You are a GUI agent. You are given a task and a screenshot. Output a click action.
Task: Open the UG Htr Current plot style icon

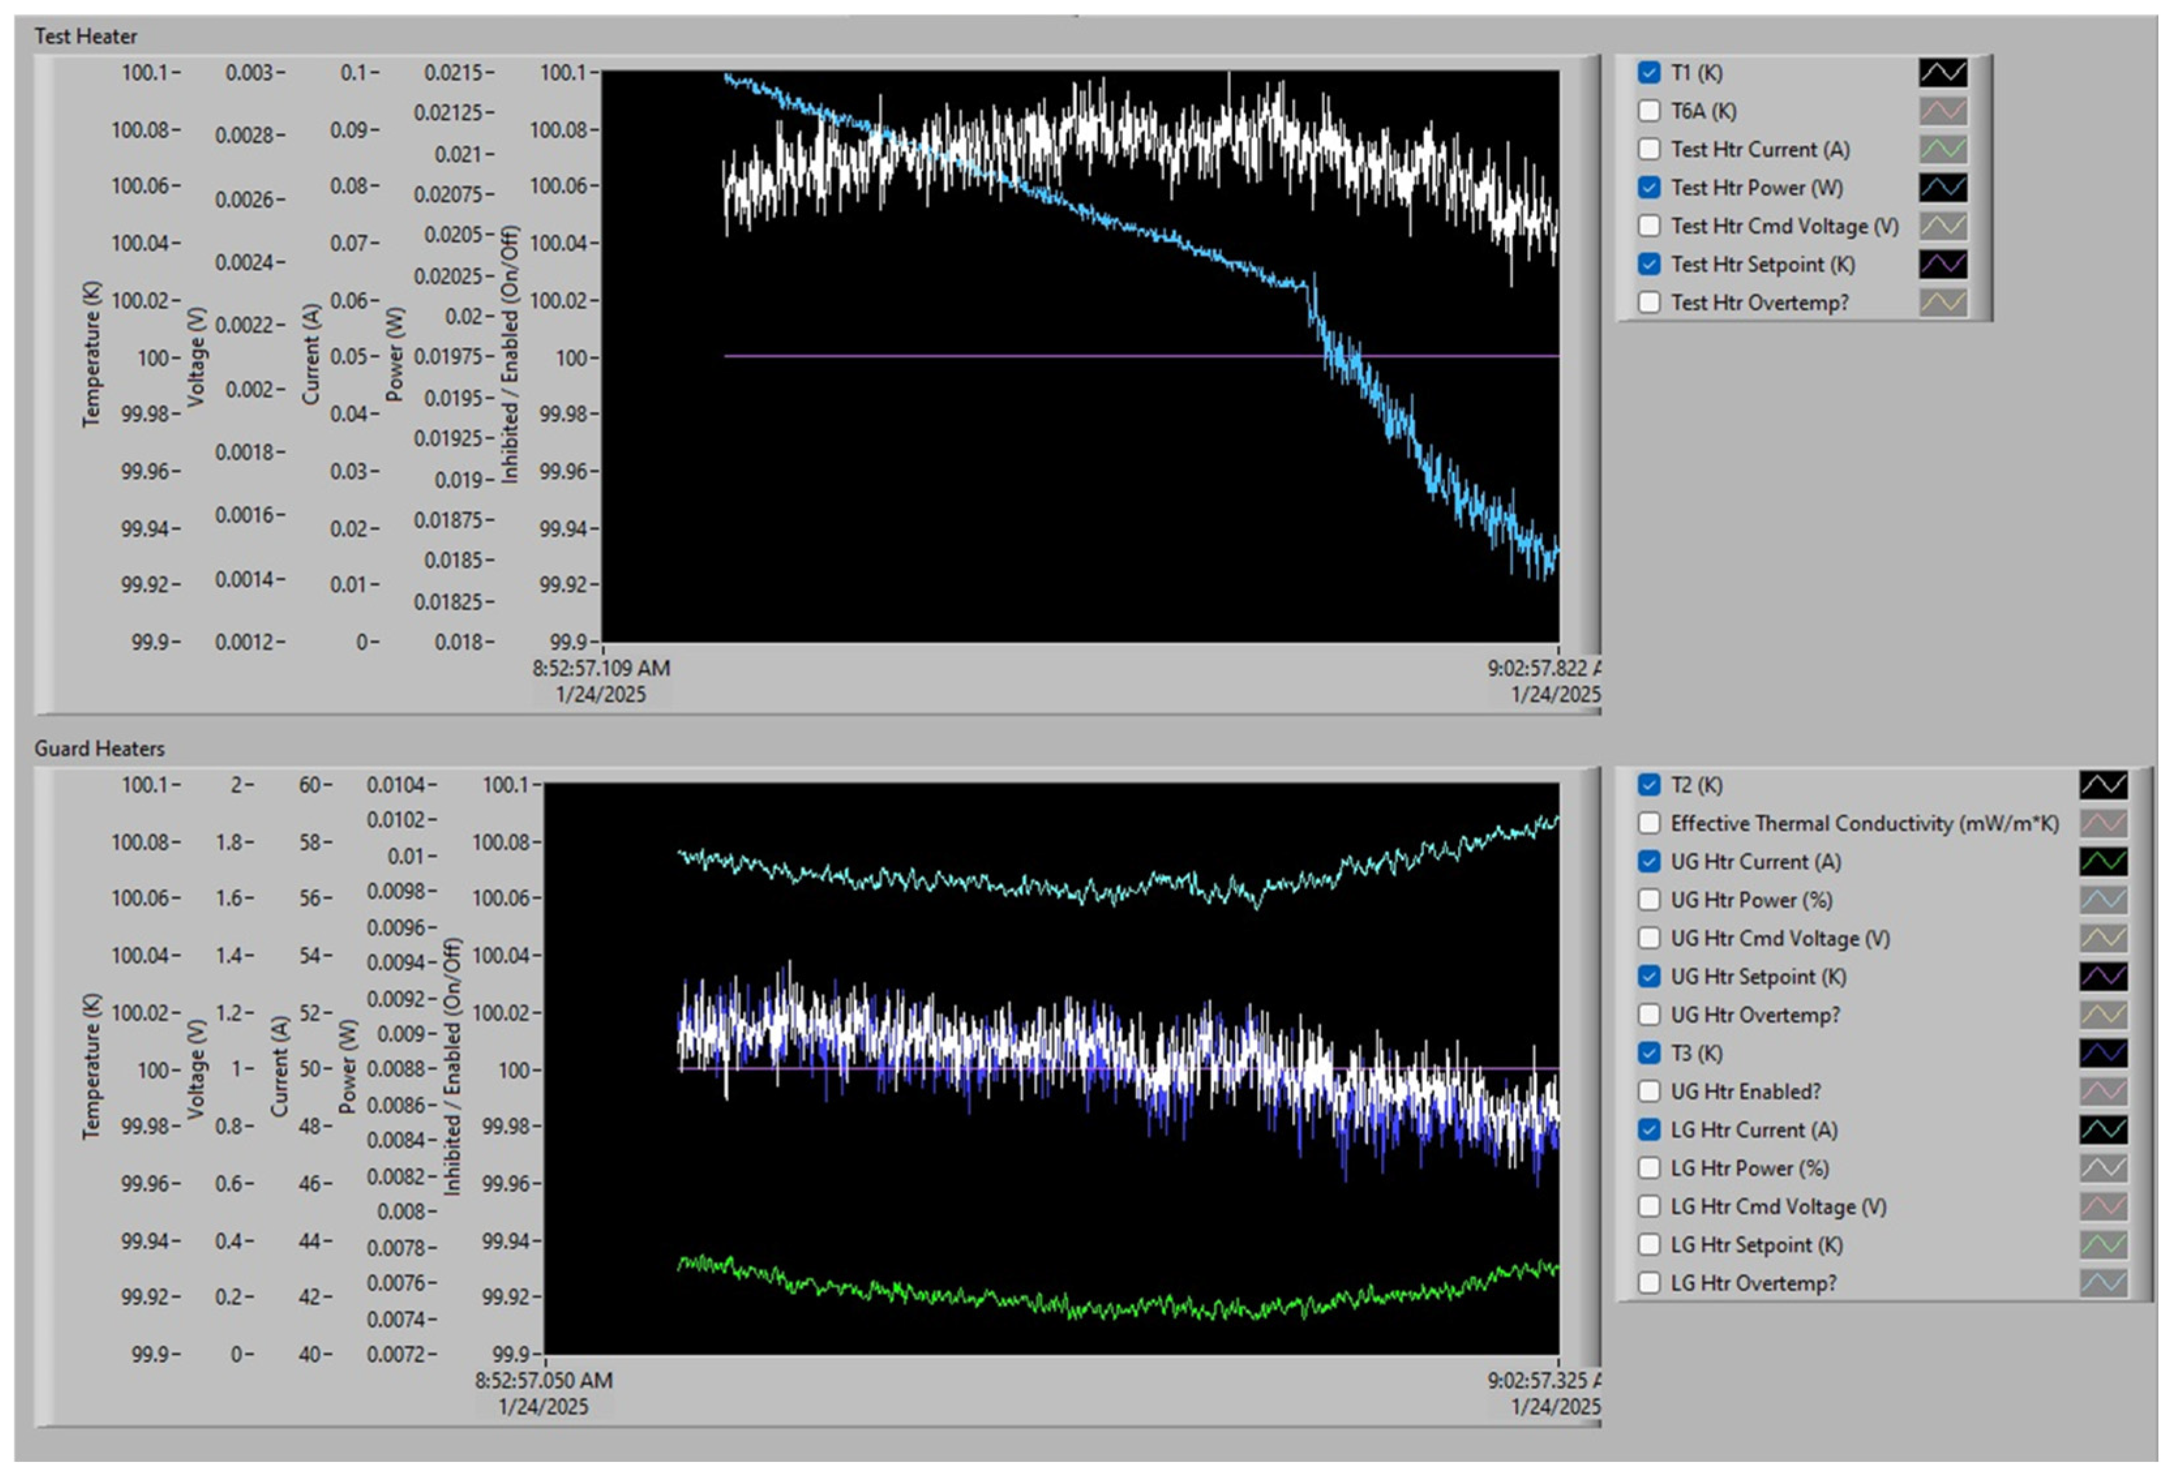(2103, 862)
